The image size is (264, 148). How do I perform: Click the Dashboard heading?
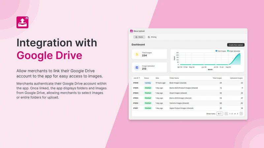coord(138,45)
